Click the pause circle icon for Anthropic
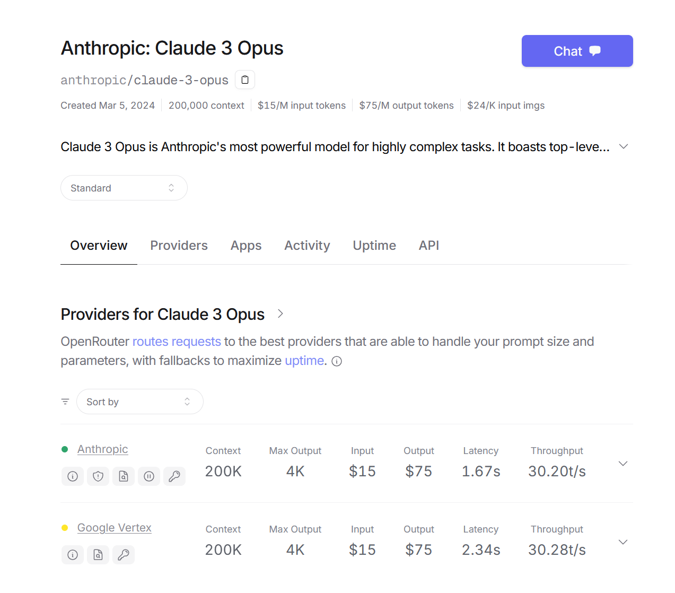The width and height of the screenshot is (675, 593). point(149,476)
